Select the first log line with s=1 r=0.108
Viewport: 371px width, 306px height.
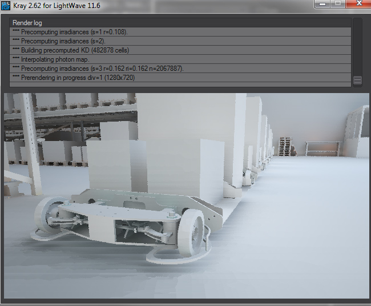(x=74, y=32)
